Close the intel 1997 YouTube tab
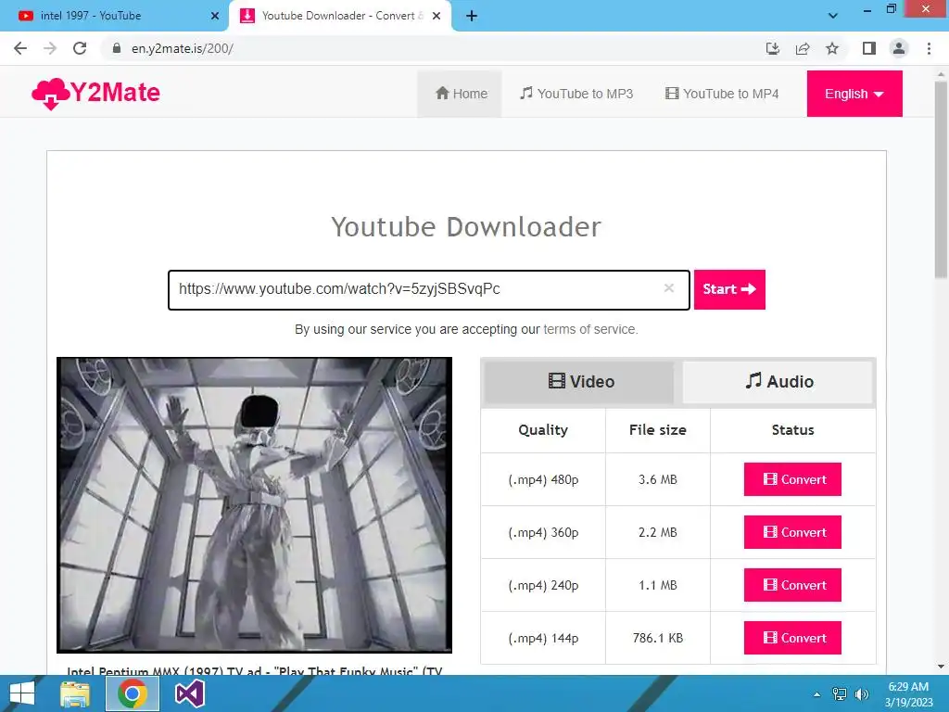Viewport: 949px width, 712px height. (215, 17)
